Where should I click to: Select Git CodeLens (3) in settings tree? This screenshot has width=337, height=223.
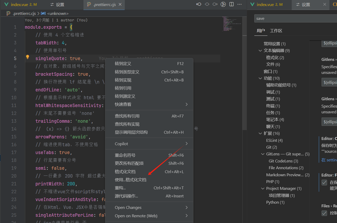pyautogui.click(x=283, y=161)
